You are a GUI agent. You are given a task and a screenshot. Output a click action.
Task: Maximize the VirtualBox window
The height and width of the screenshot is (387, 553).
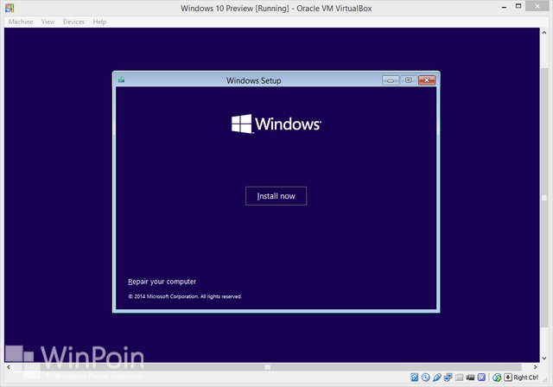518,6
